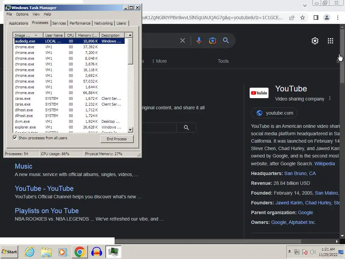
Task: Open more options beside Video sharing company
Action: pyautogui.click(x=330, y=98)
